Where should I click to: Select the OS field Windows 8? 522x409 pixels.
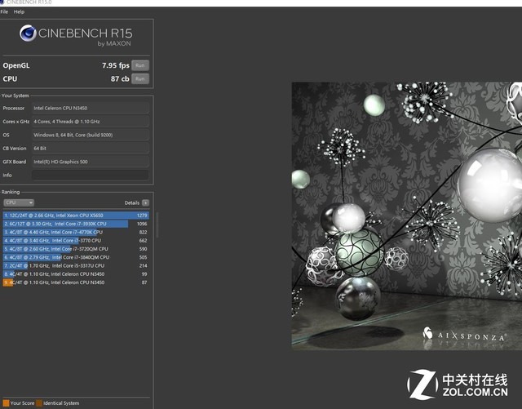pyautogui.click(x=90, y=135)
